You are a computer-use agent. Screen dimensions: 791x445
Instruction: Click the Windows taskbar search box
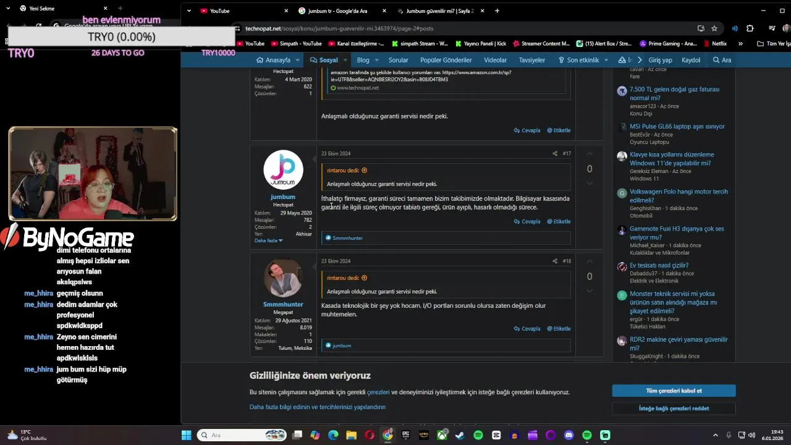pyautogui.click(x=242, y=435)
